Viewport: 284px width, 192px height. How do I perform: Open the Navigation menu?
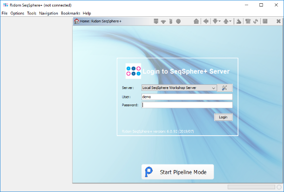pos(48,13)
